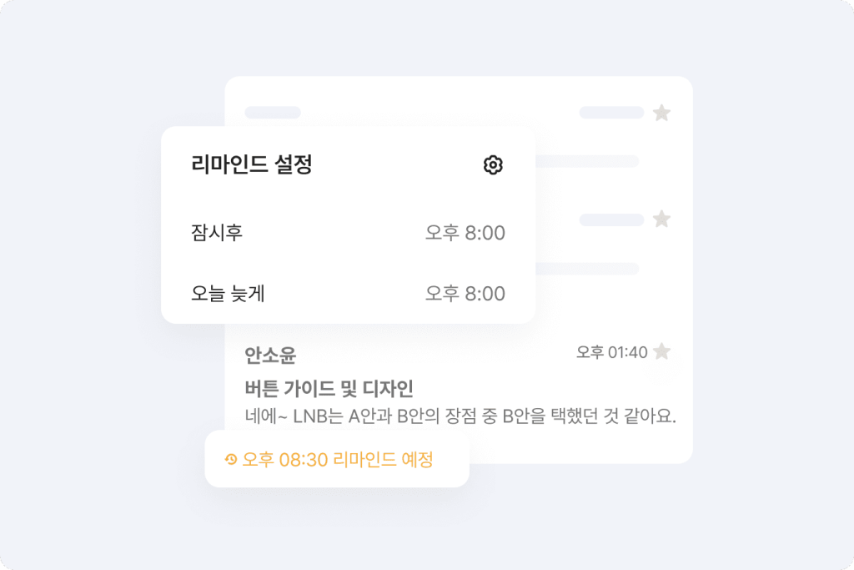Click the email preview text starting 네에~ LNB는

460,416
